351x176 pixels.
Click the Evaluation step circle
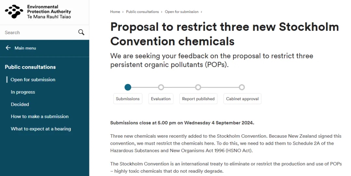pyautogui.click(x=161, y=87)
